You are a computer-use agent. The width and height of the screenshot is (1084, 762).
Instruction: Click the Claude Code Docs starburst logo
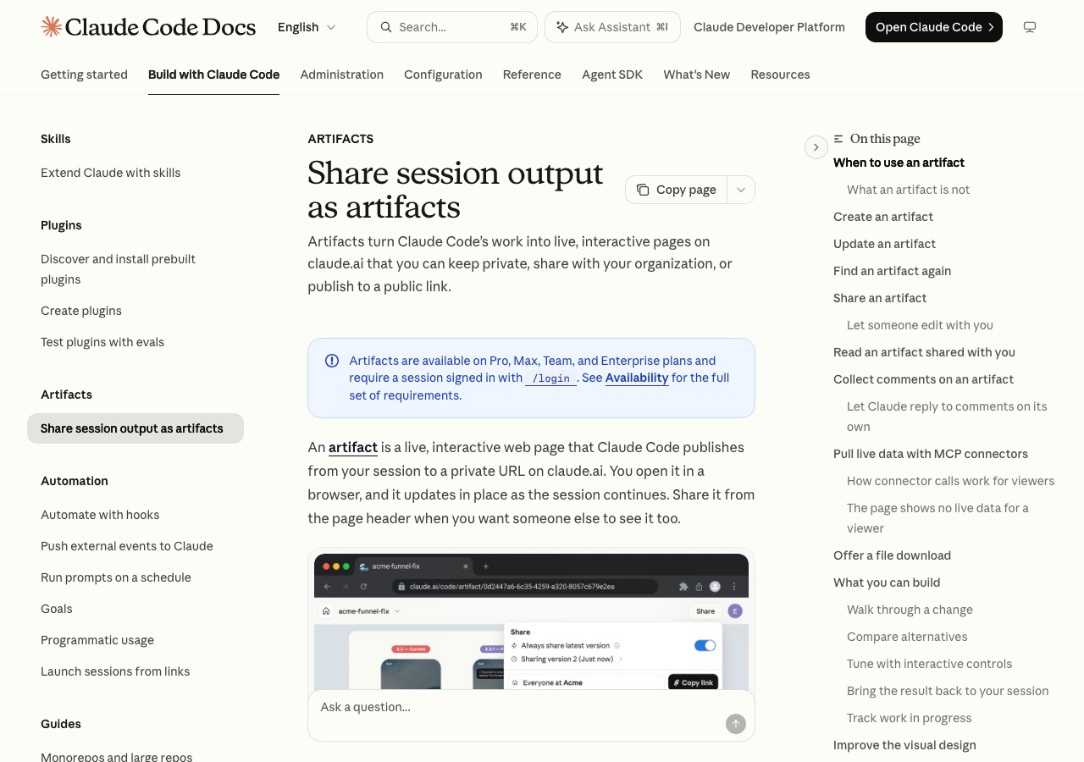[51, 27]
